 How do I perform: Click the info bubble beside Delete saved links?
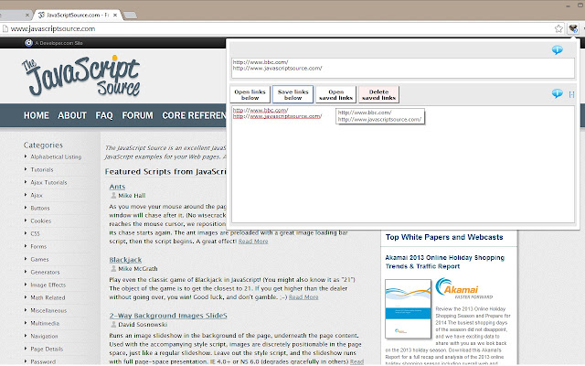point(557,93)
